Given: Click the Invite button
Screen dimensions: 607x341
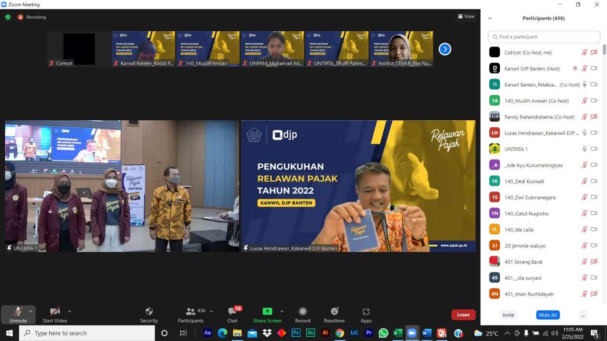Looking at the screenshot, I should (x=508, y=315).
